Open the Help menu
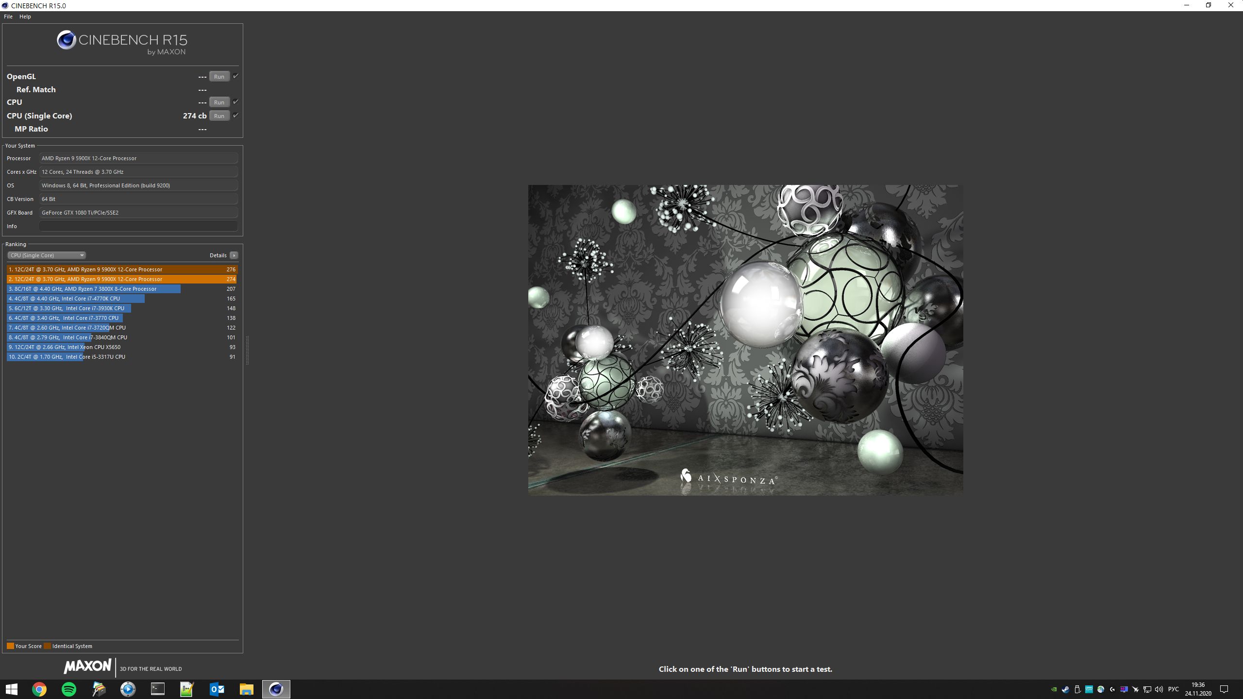1243x699 pixels. pos(25,17)
